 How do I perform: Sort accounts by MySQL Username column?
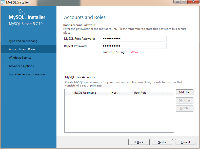[x=85, y=93]
